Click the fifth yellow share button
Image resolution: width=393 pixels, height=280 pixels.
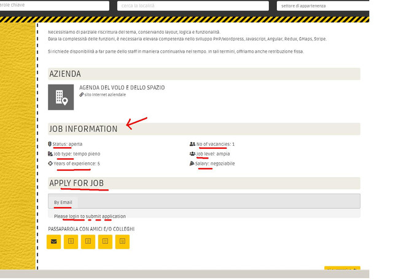click(122, 242)
